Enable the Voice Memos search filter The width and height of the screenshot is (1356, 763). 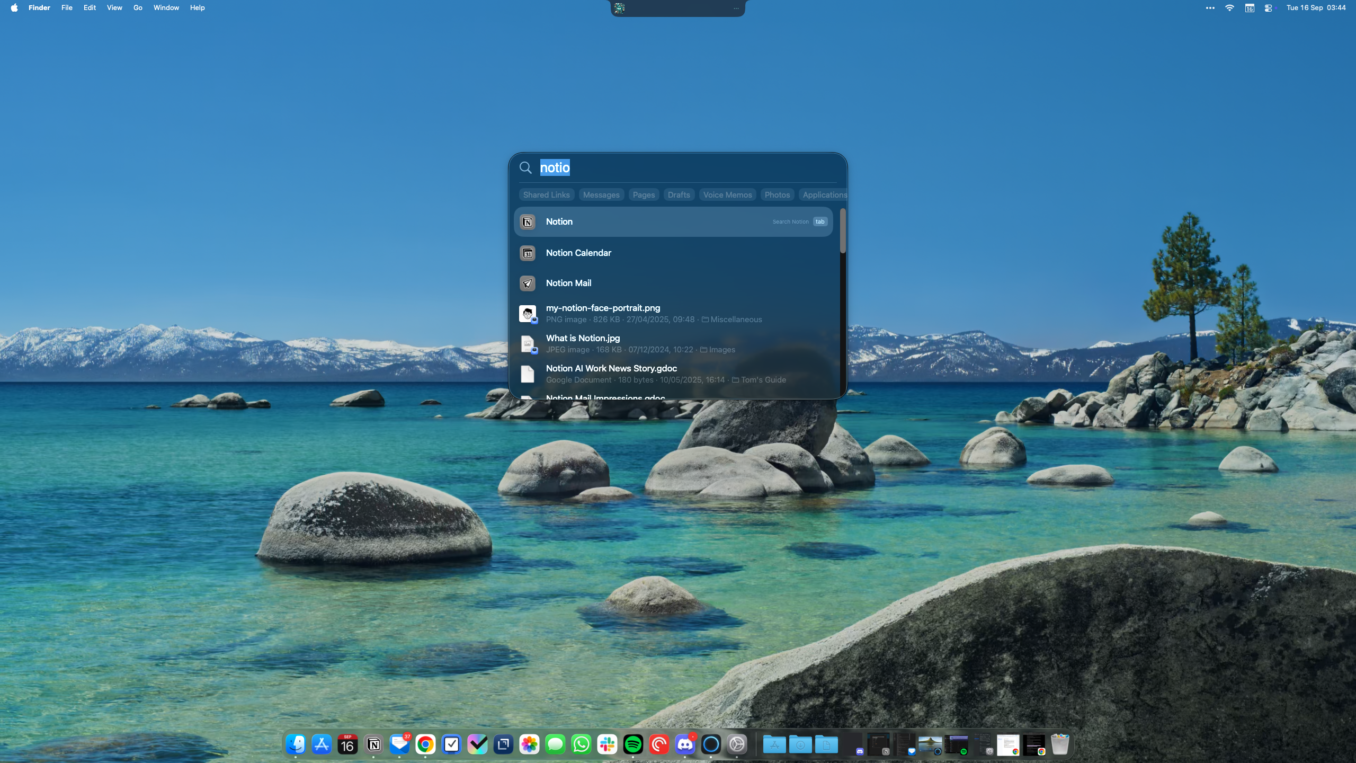[727, 194]
